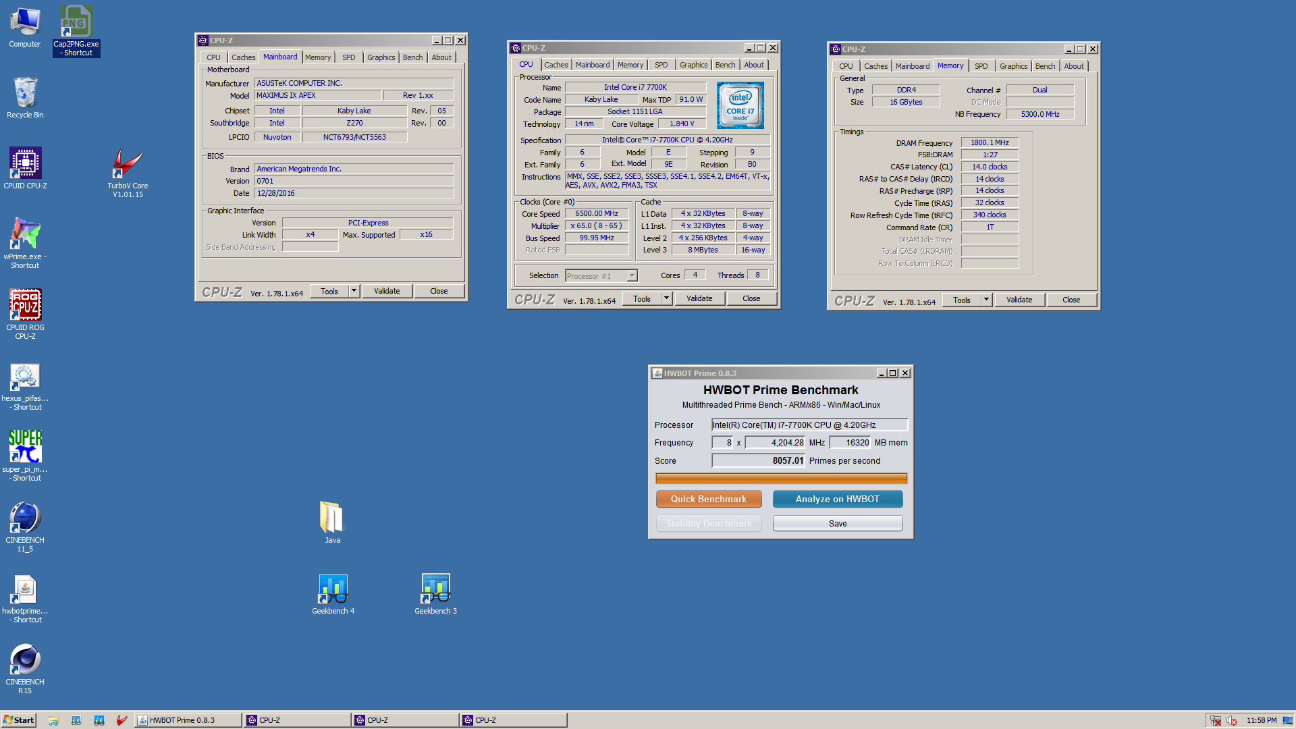The width and height of the screenshot is (1296, 729).
Task: Switch to SPD tab in Mainboard CPU-Z window
Action: pyautogui.click(x=348, y=57)
